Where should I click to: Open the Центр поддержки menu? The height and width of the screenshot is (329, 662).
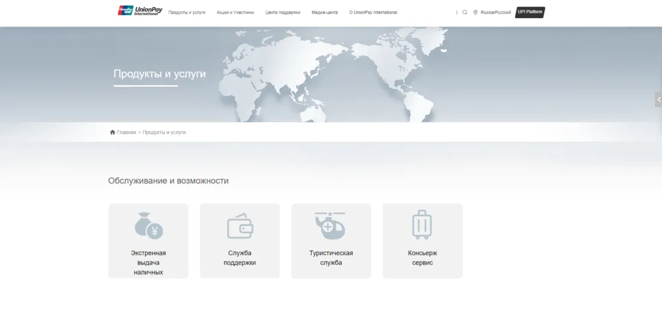283,13
